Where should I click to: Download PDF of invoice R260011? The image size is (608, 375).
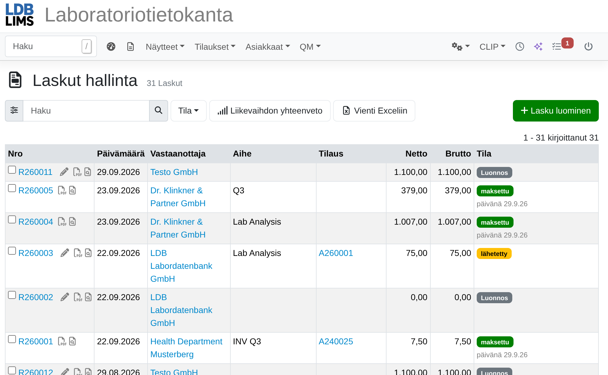point(77,172)
